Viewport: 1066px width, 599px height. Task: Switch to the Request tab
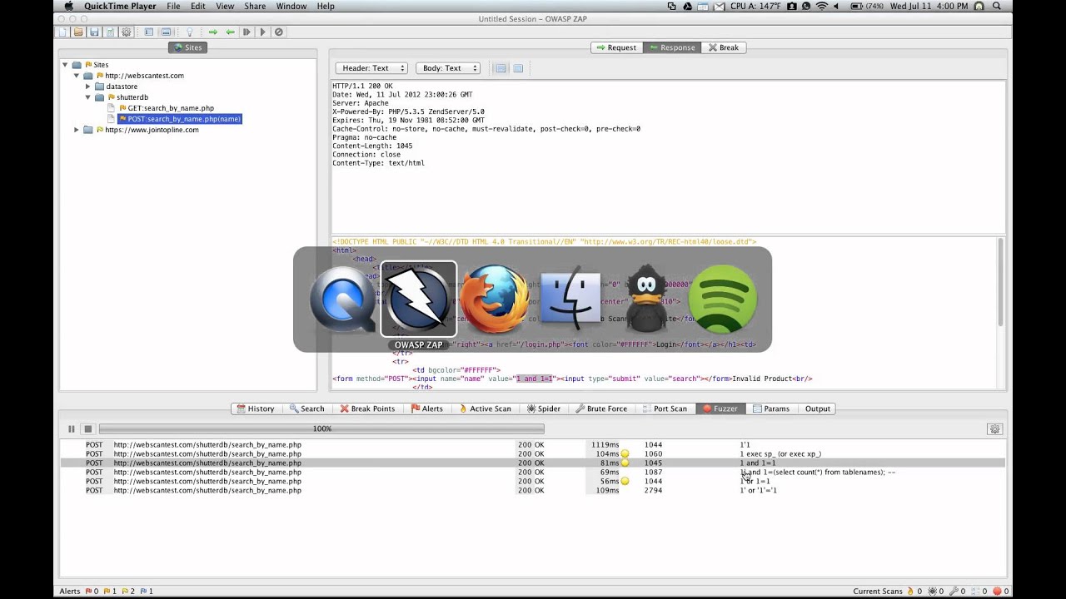tap(616, 47)
